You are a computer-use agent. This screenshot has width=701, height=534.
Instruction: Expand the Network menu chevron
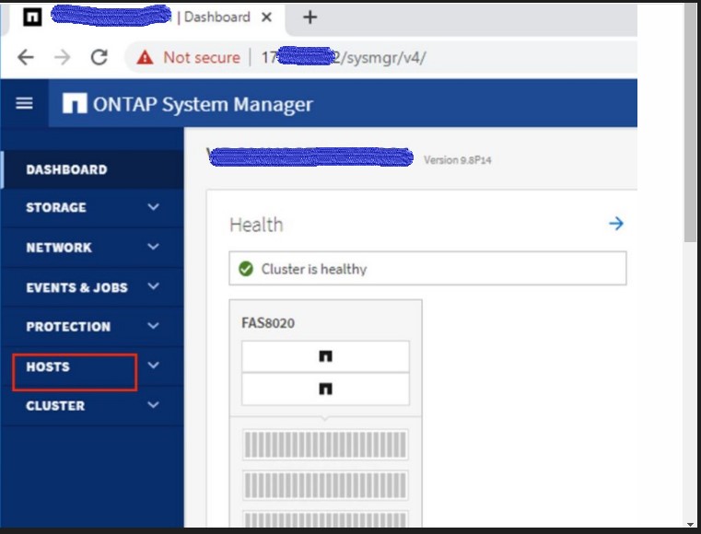(x=153, y=247)
